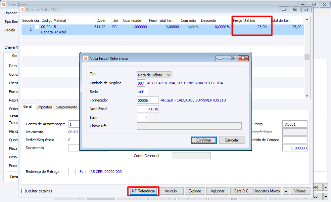Image resolution: width=331 pixels, height=202 pixels.
Task: Select the Caneta Bic Azul item text
Action: (53, 32)
